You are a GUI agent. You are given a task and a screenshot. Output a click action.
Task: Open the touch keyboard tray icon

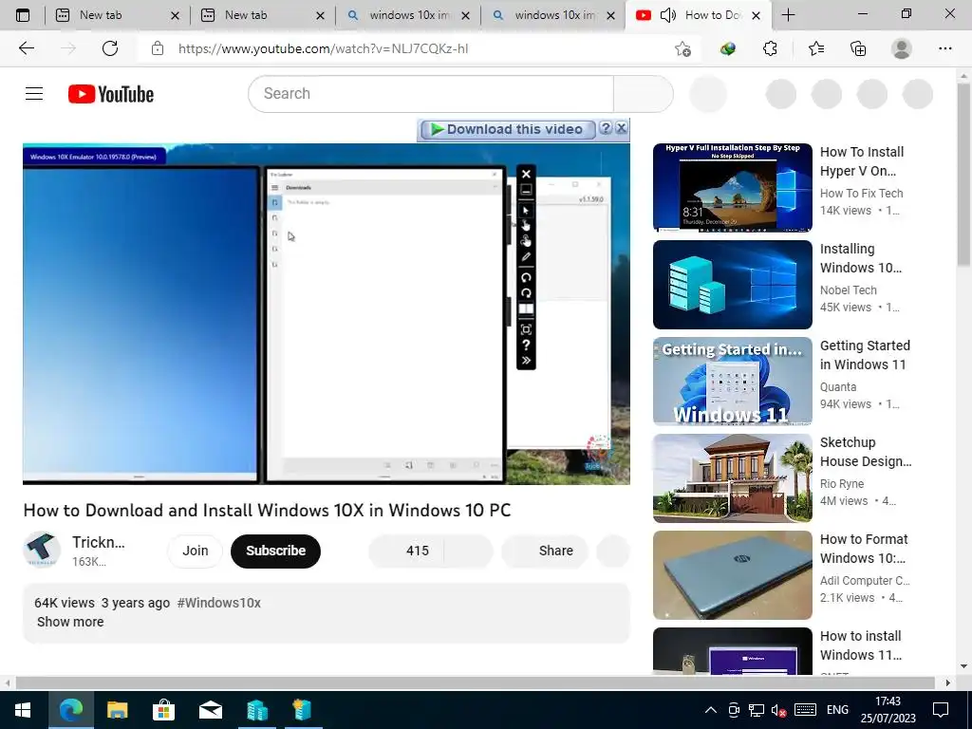pos(805,710)
